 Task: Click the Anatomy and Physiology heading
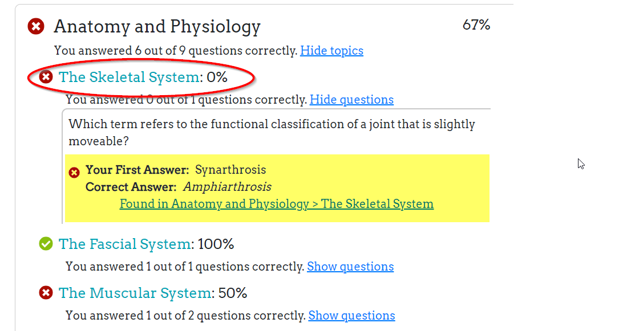click(x=157, y=27)
